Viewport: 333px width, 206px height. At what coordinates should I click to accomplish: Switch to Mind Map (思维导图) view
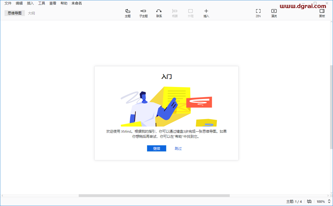[15, 13]
